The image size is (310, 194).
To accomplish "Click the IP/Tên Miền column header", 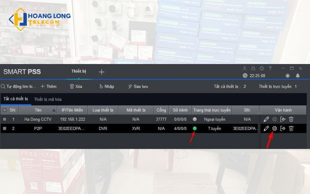I will (72, 110).
